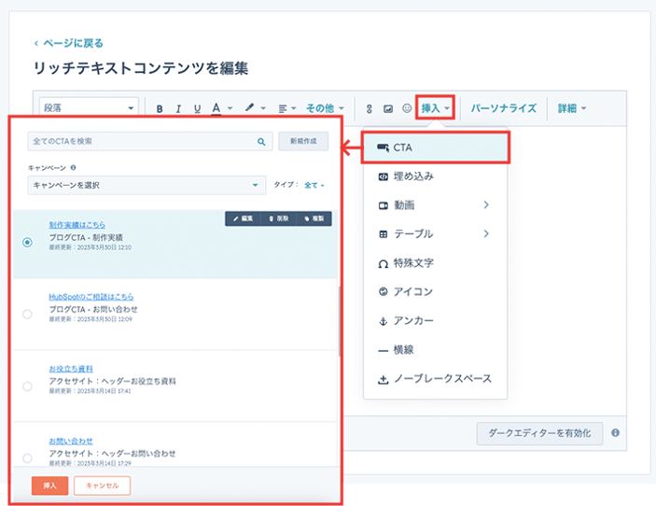Click the テーブル submenu chevron
This screenshot has height=506, width=656.
[x=486, y=233]
